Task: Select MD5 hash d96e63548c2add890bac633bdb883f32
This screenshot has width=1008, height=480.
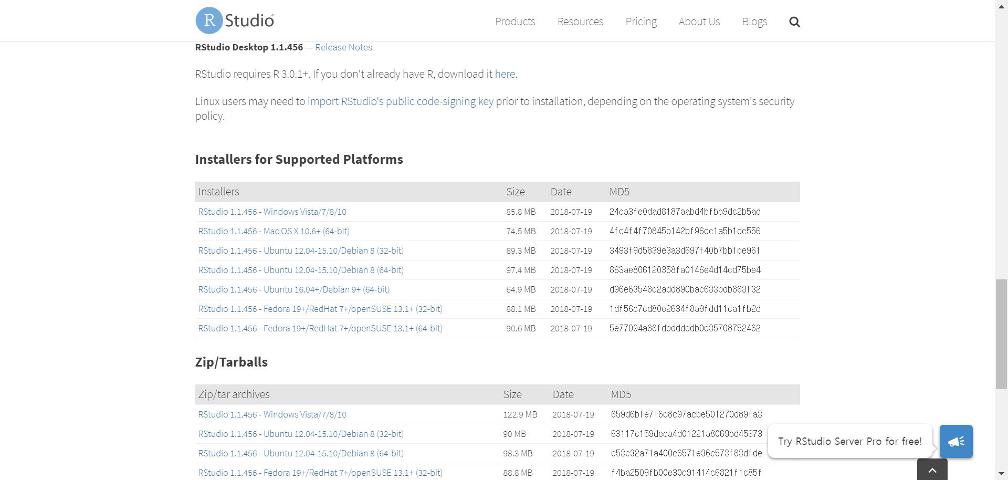Action: (685, 289)
